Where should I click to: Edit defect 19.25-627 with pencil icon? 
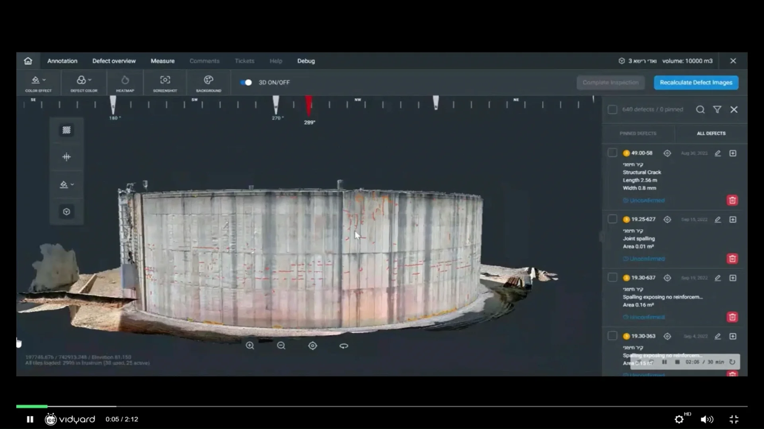click(718, 220)
